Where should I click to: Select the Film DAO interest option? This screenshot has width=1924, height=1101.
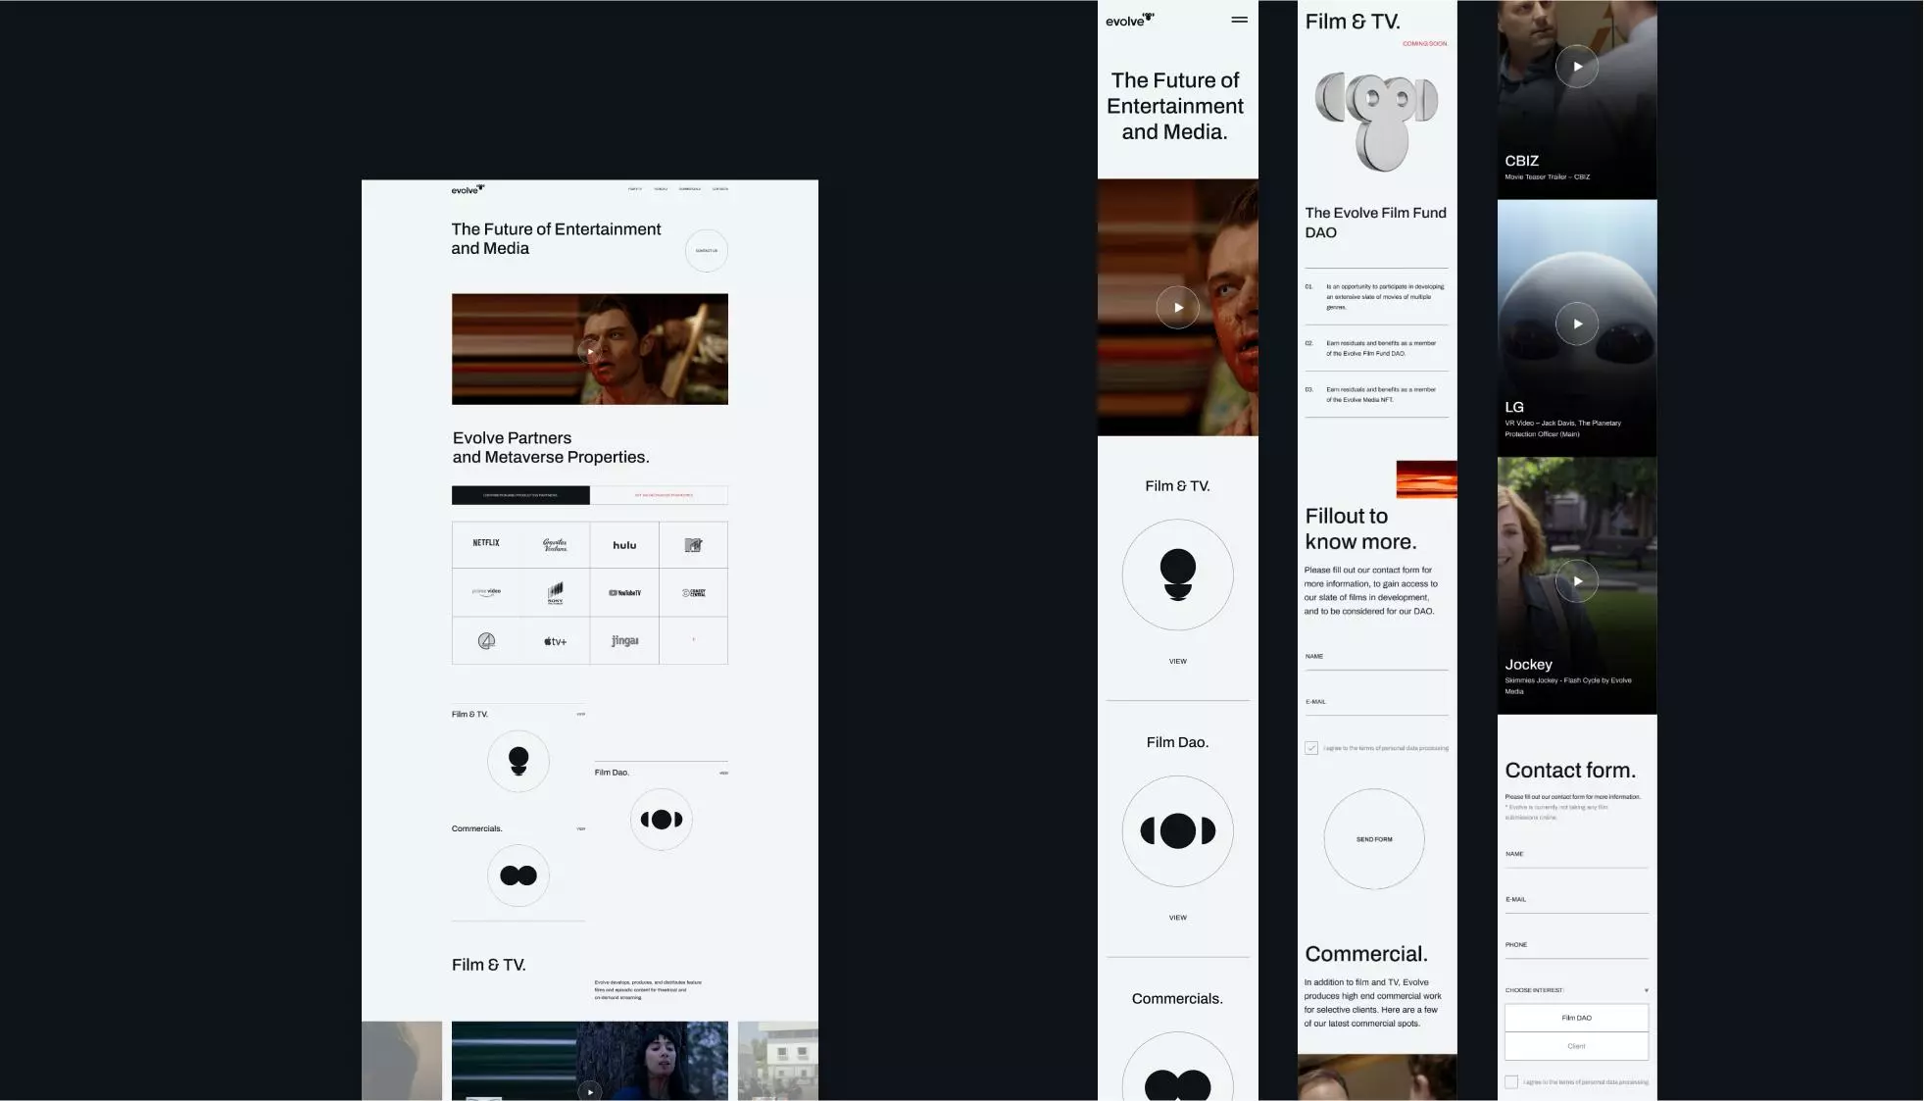click(1576, 1018)
